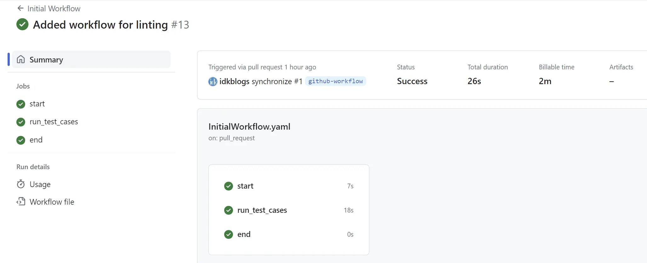
Task: Click the end job check icon in graph
Action: coord(229,234)
